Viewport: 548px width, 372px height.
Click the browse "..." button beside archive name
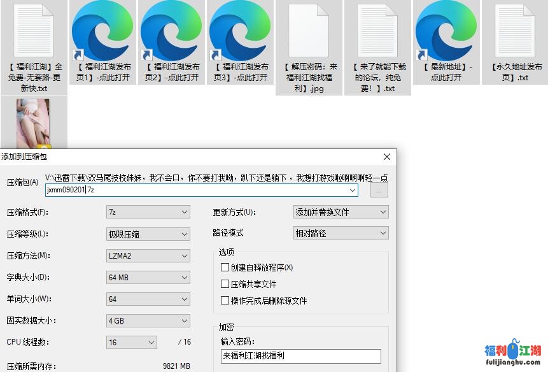(x=379, y=190)
